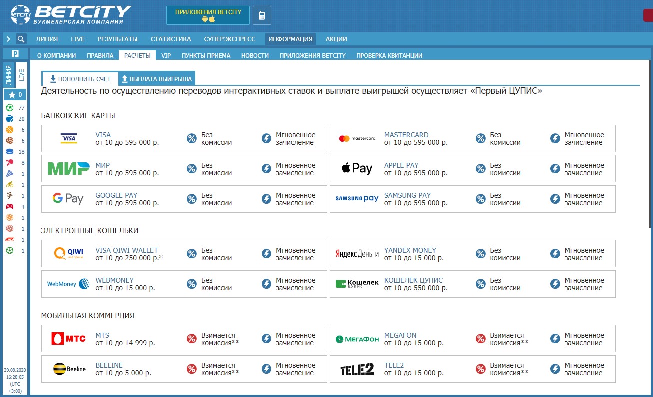Choose the VISA payment link
Viewport: 653px width, 397px height.
tap(103, 135)
